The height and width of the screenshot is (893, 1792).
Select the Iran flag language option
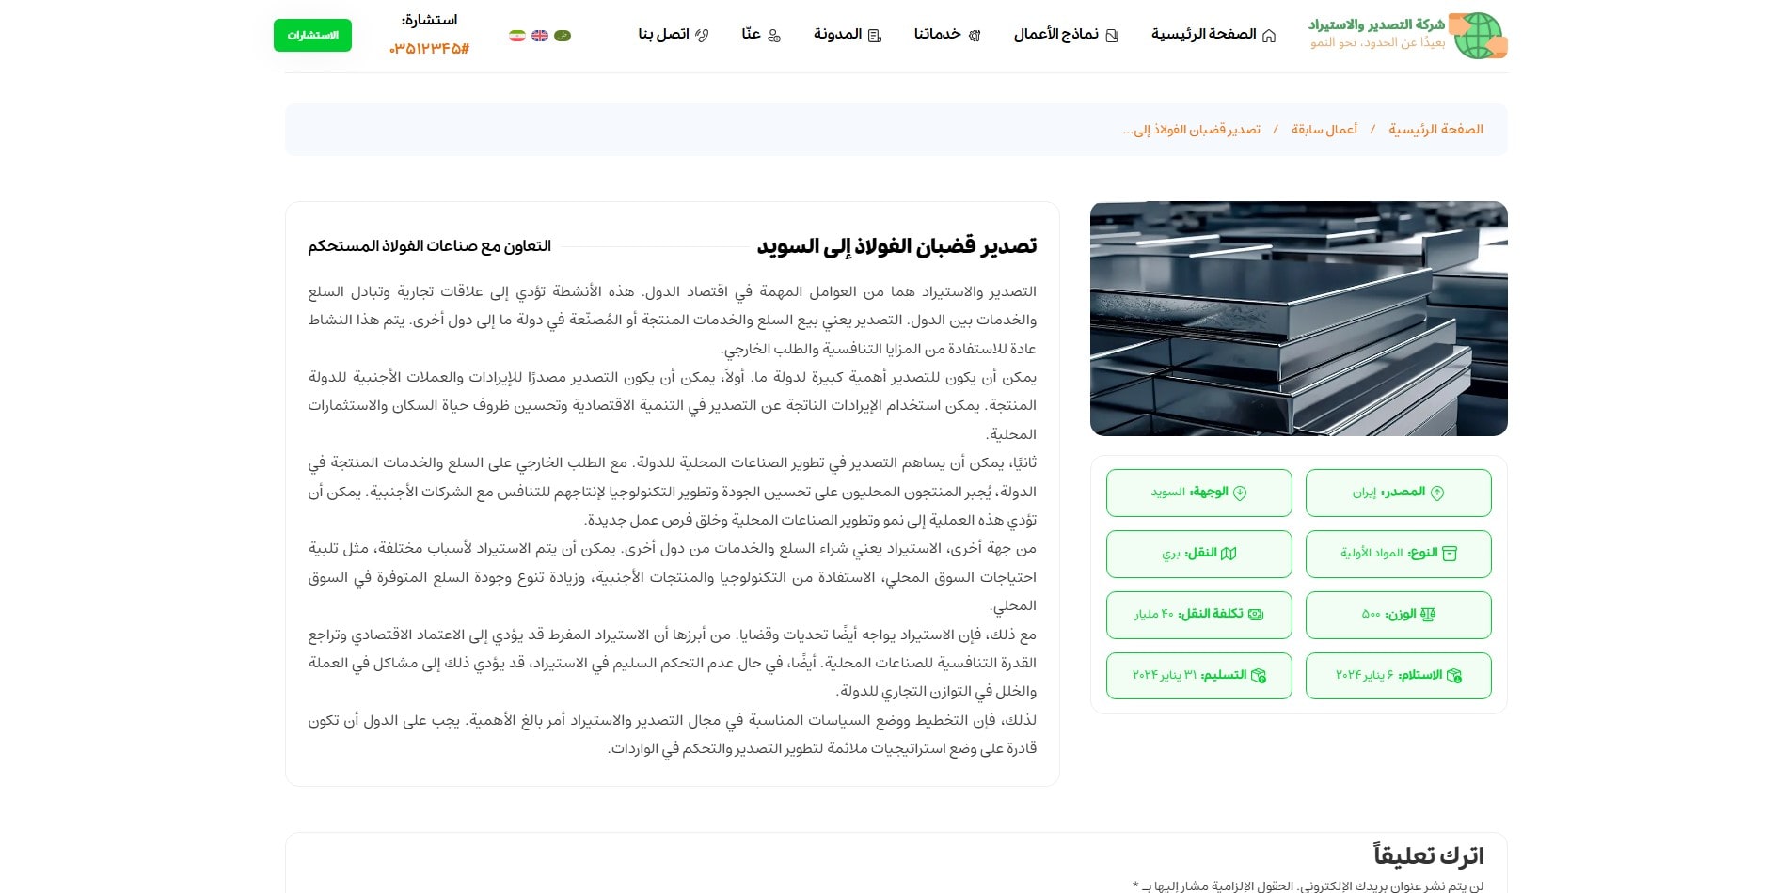tap(516, 36)
